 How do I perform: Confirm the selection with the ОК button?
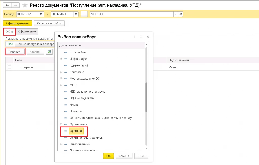pos(109,156)
